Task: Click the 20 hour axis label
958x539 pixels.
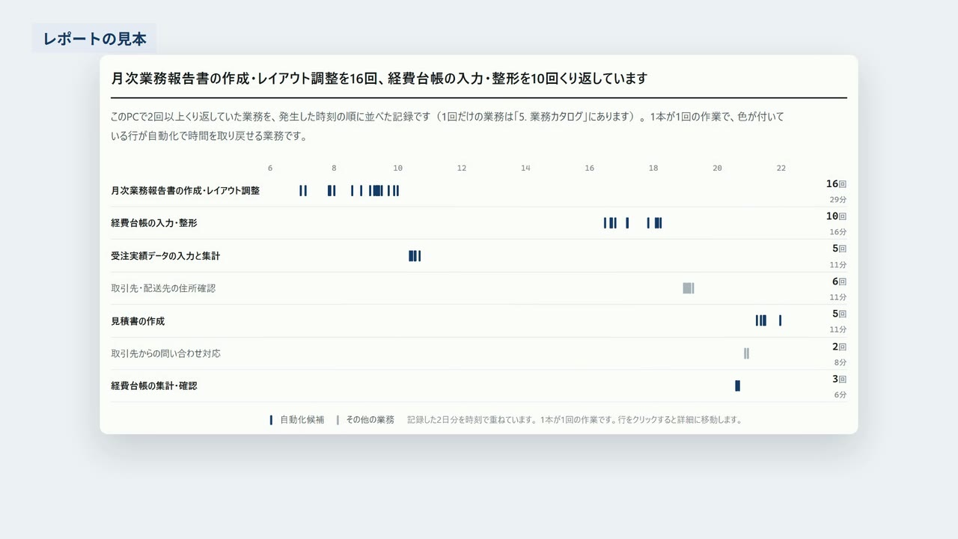Action: pos(717,168)
